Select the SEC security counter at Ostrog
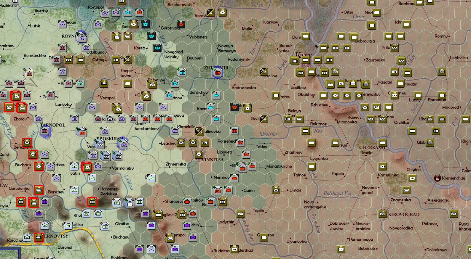Viewport: 471px width, 259px height. pos(116,60)
